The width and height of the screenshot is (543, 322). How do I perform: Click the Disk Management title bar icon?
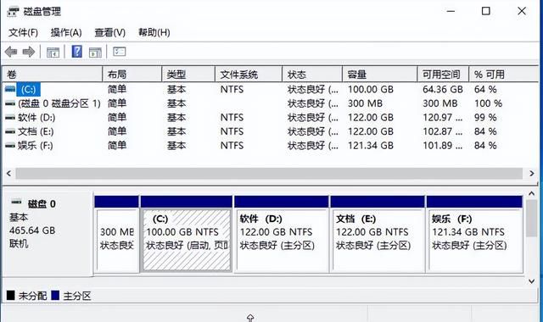pyautogui.click(x=13, y=11)
